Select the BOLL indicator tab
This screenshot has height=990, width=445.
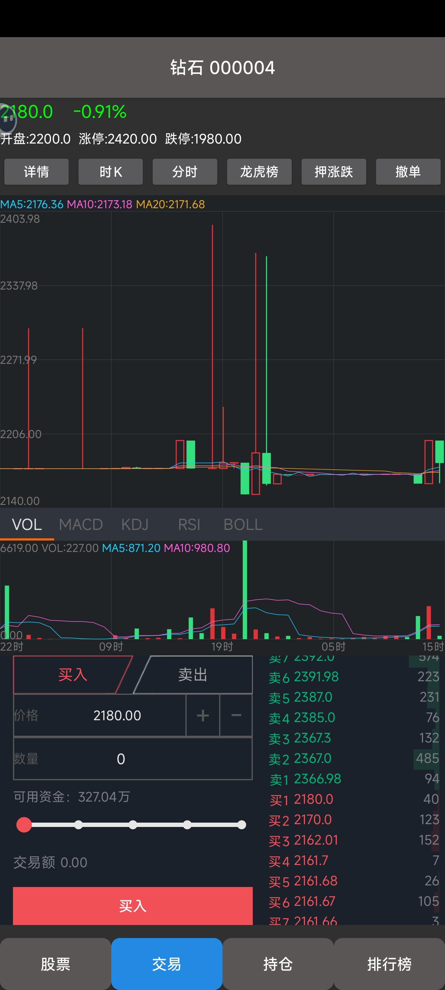pyautogui.click(x=243, y=525)
